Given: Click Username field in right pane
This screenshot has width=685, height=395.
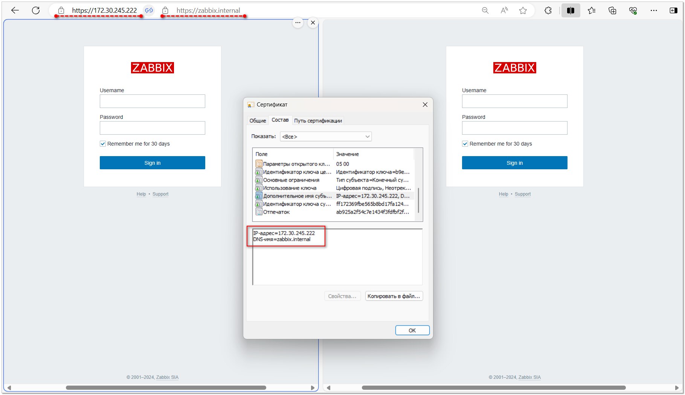Looking at the screenshot, I should click(x=514, y=101).
